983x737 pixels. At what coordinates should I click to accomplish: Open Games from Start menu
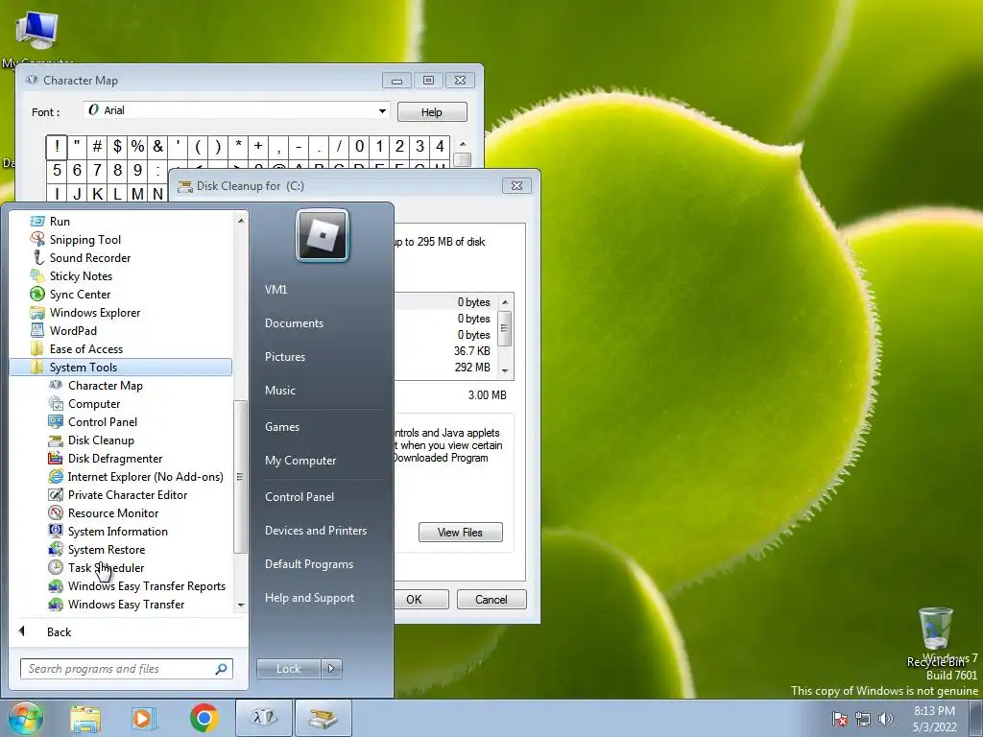[x=282, y=427]
